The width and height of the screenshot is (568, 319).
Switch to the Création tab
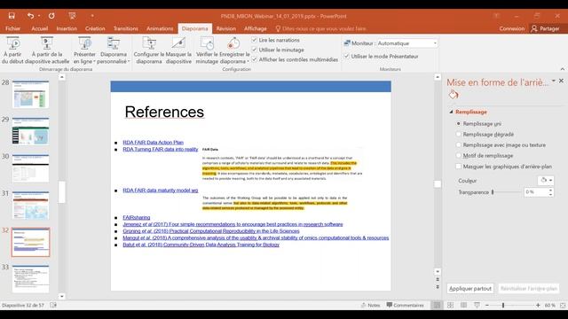tap(95, 28)
